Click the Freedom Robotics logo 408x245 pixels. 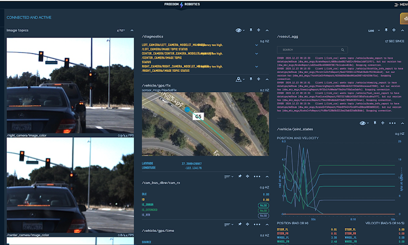tap(182, 4)
